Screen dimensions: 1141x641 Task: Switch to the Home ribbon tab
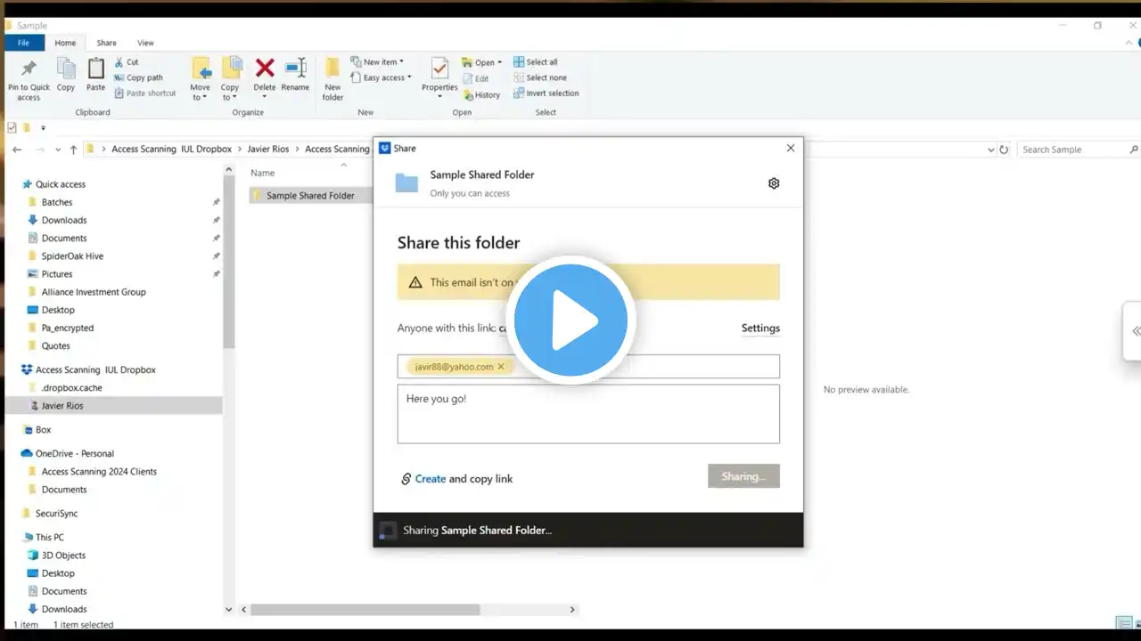(65, 43)
